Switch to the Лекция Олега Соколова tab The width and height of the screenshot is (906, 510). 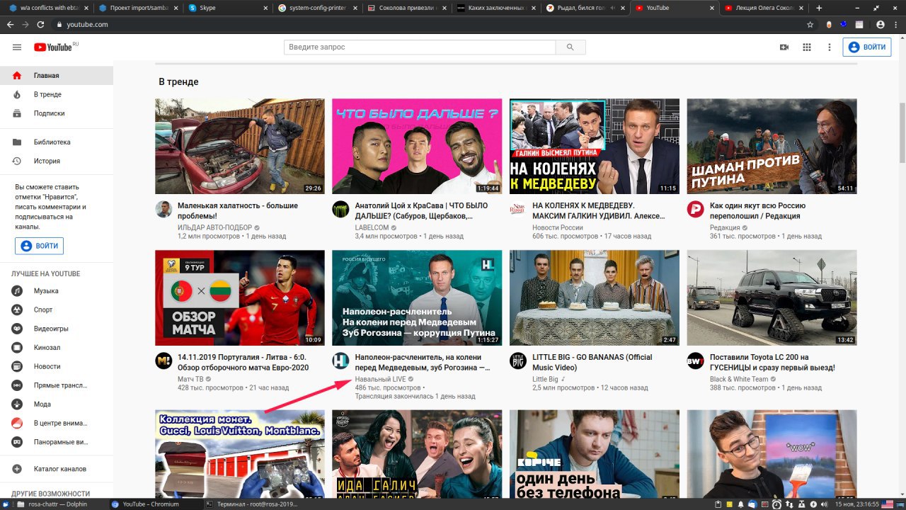763,8
